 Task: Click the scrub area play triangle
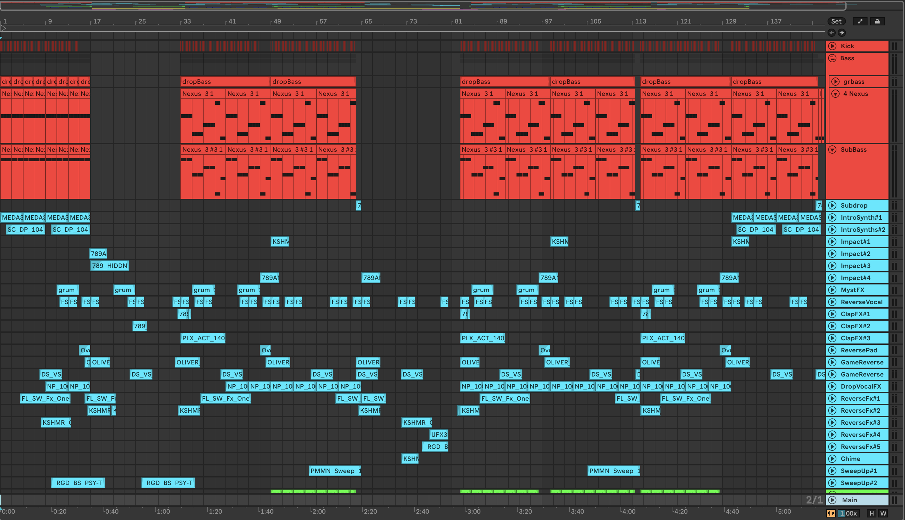3,28
